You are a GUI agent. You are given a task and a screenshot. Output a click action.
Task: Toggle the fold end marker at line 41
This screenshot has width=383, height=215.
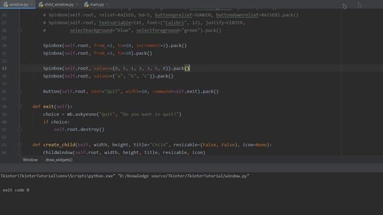pyautogui.click(x=20, y=130)
